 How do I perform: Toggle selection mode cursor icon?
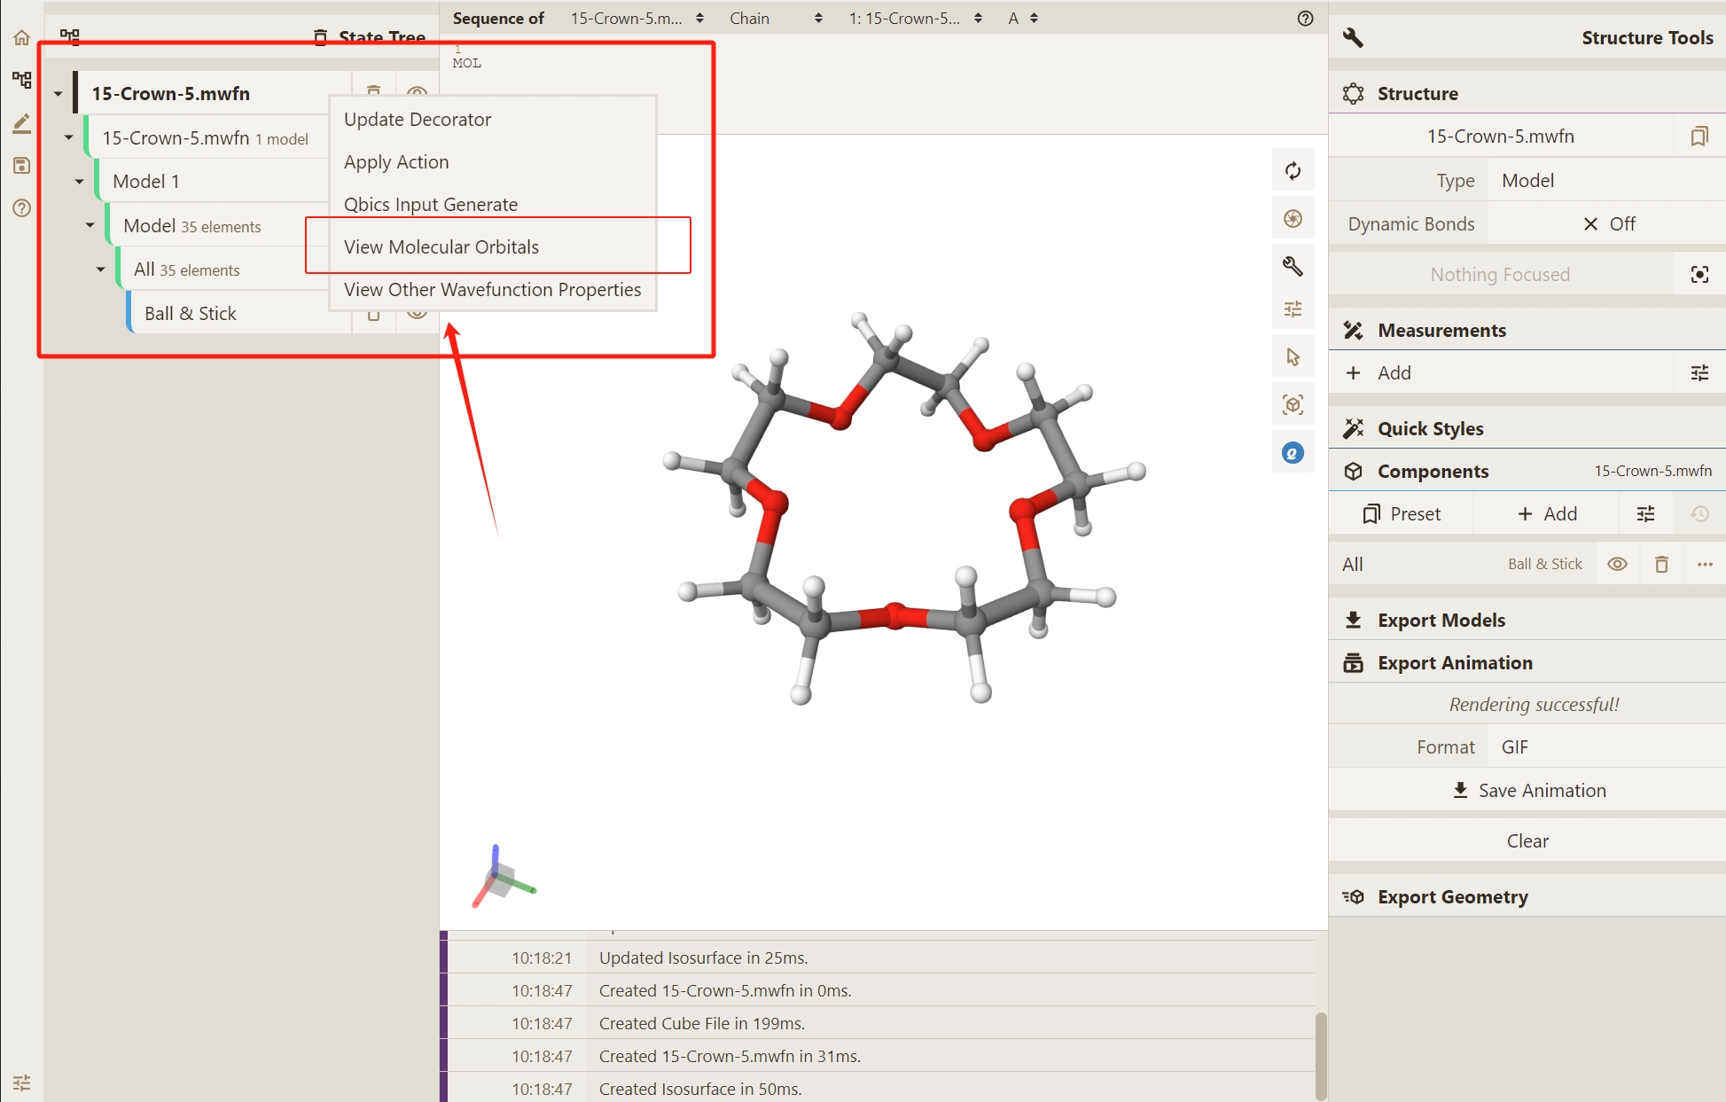point(1293,357)
